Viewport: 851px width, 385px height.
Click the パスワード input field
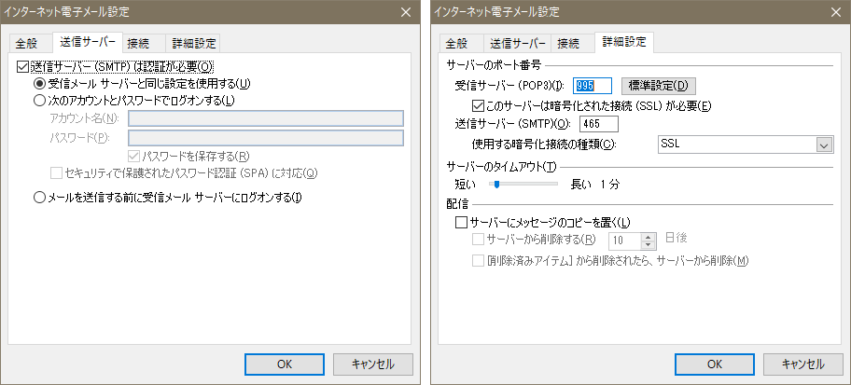click(x=266, y=138)
